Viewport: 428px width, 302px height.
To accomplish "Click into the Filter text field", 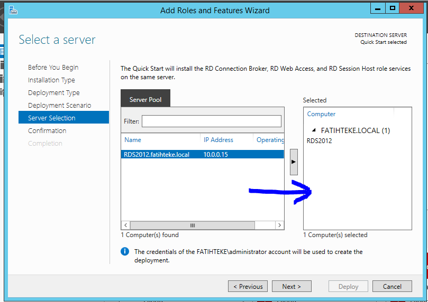I will (212, 121).
